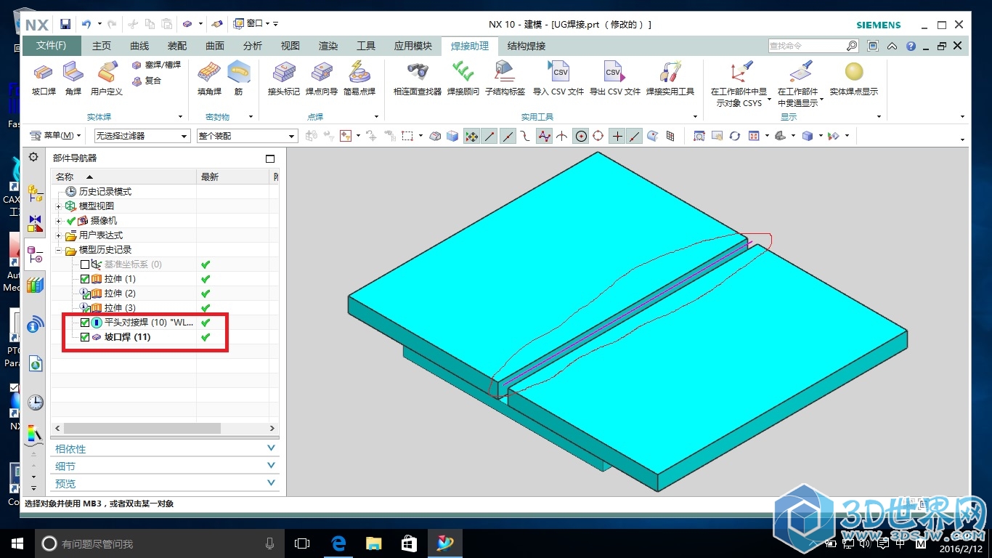Expand the 用户表达式 tree node

[x=59, y=235]
